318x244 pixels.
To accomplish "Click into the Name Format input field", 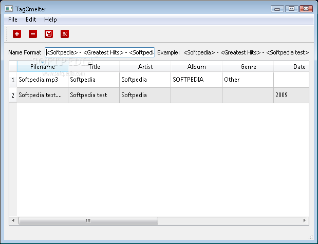I will tap(100, 52).
